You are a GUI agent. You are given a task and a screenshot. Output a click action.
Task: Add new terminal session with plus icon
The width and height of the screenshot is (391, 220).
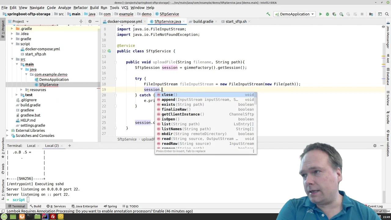point(69,146)
